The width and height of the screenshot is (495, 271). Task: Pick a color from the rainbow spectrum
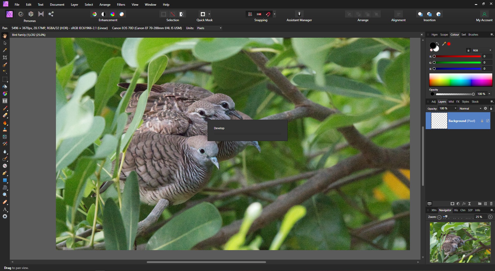(x=460, y=80)
